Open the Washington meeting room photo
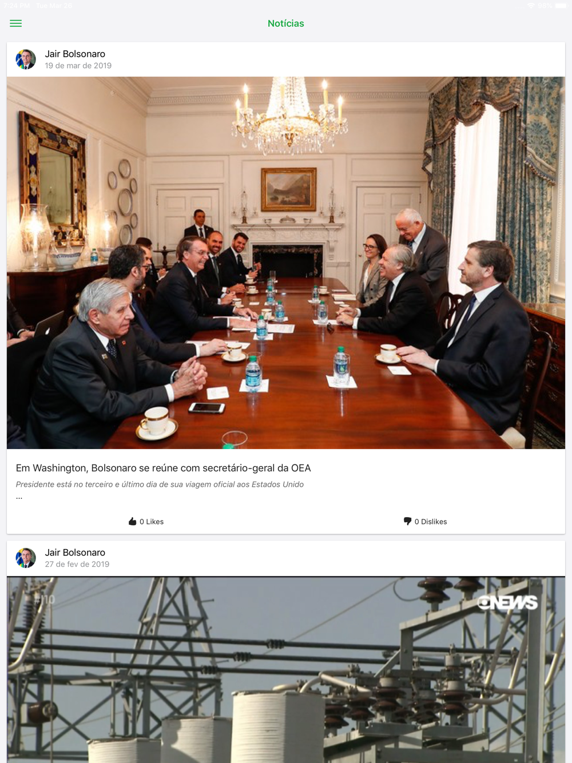Image resolution: width=572 pixels, height=763 pixels. click(x=286, y=263)
